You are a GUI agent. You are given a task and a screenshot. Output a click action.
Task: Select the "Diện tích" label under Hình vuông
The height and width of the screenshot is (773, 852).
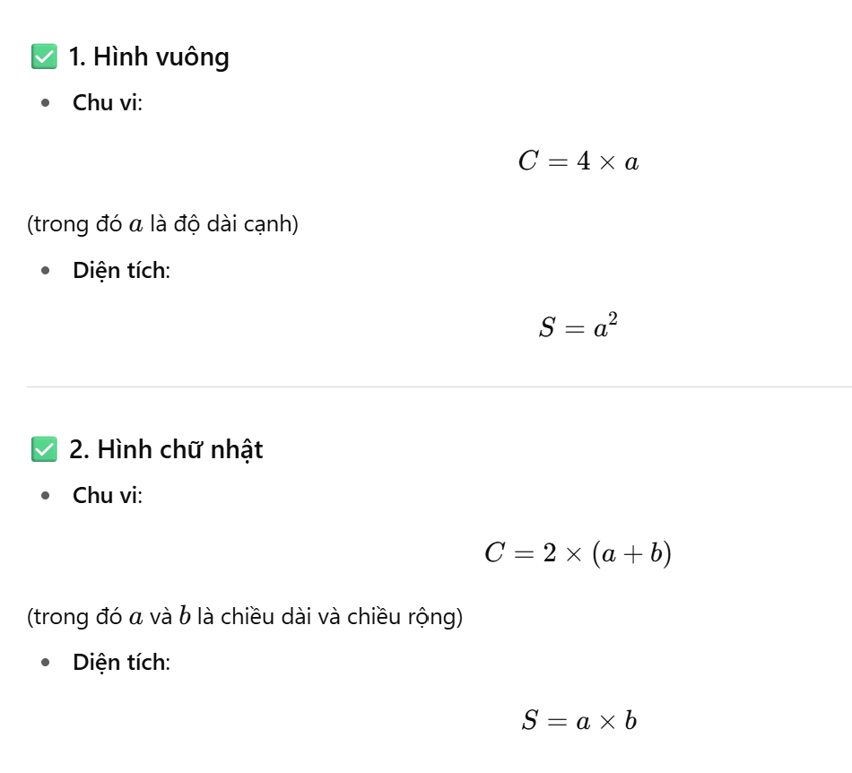pyautogui.click(x=121, y=270)
